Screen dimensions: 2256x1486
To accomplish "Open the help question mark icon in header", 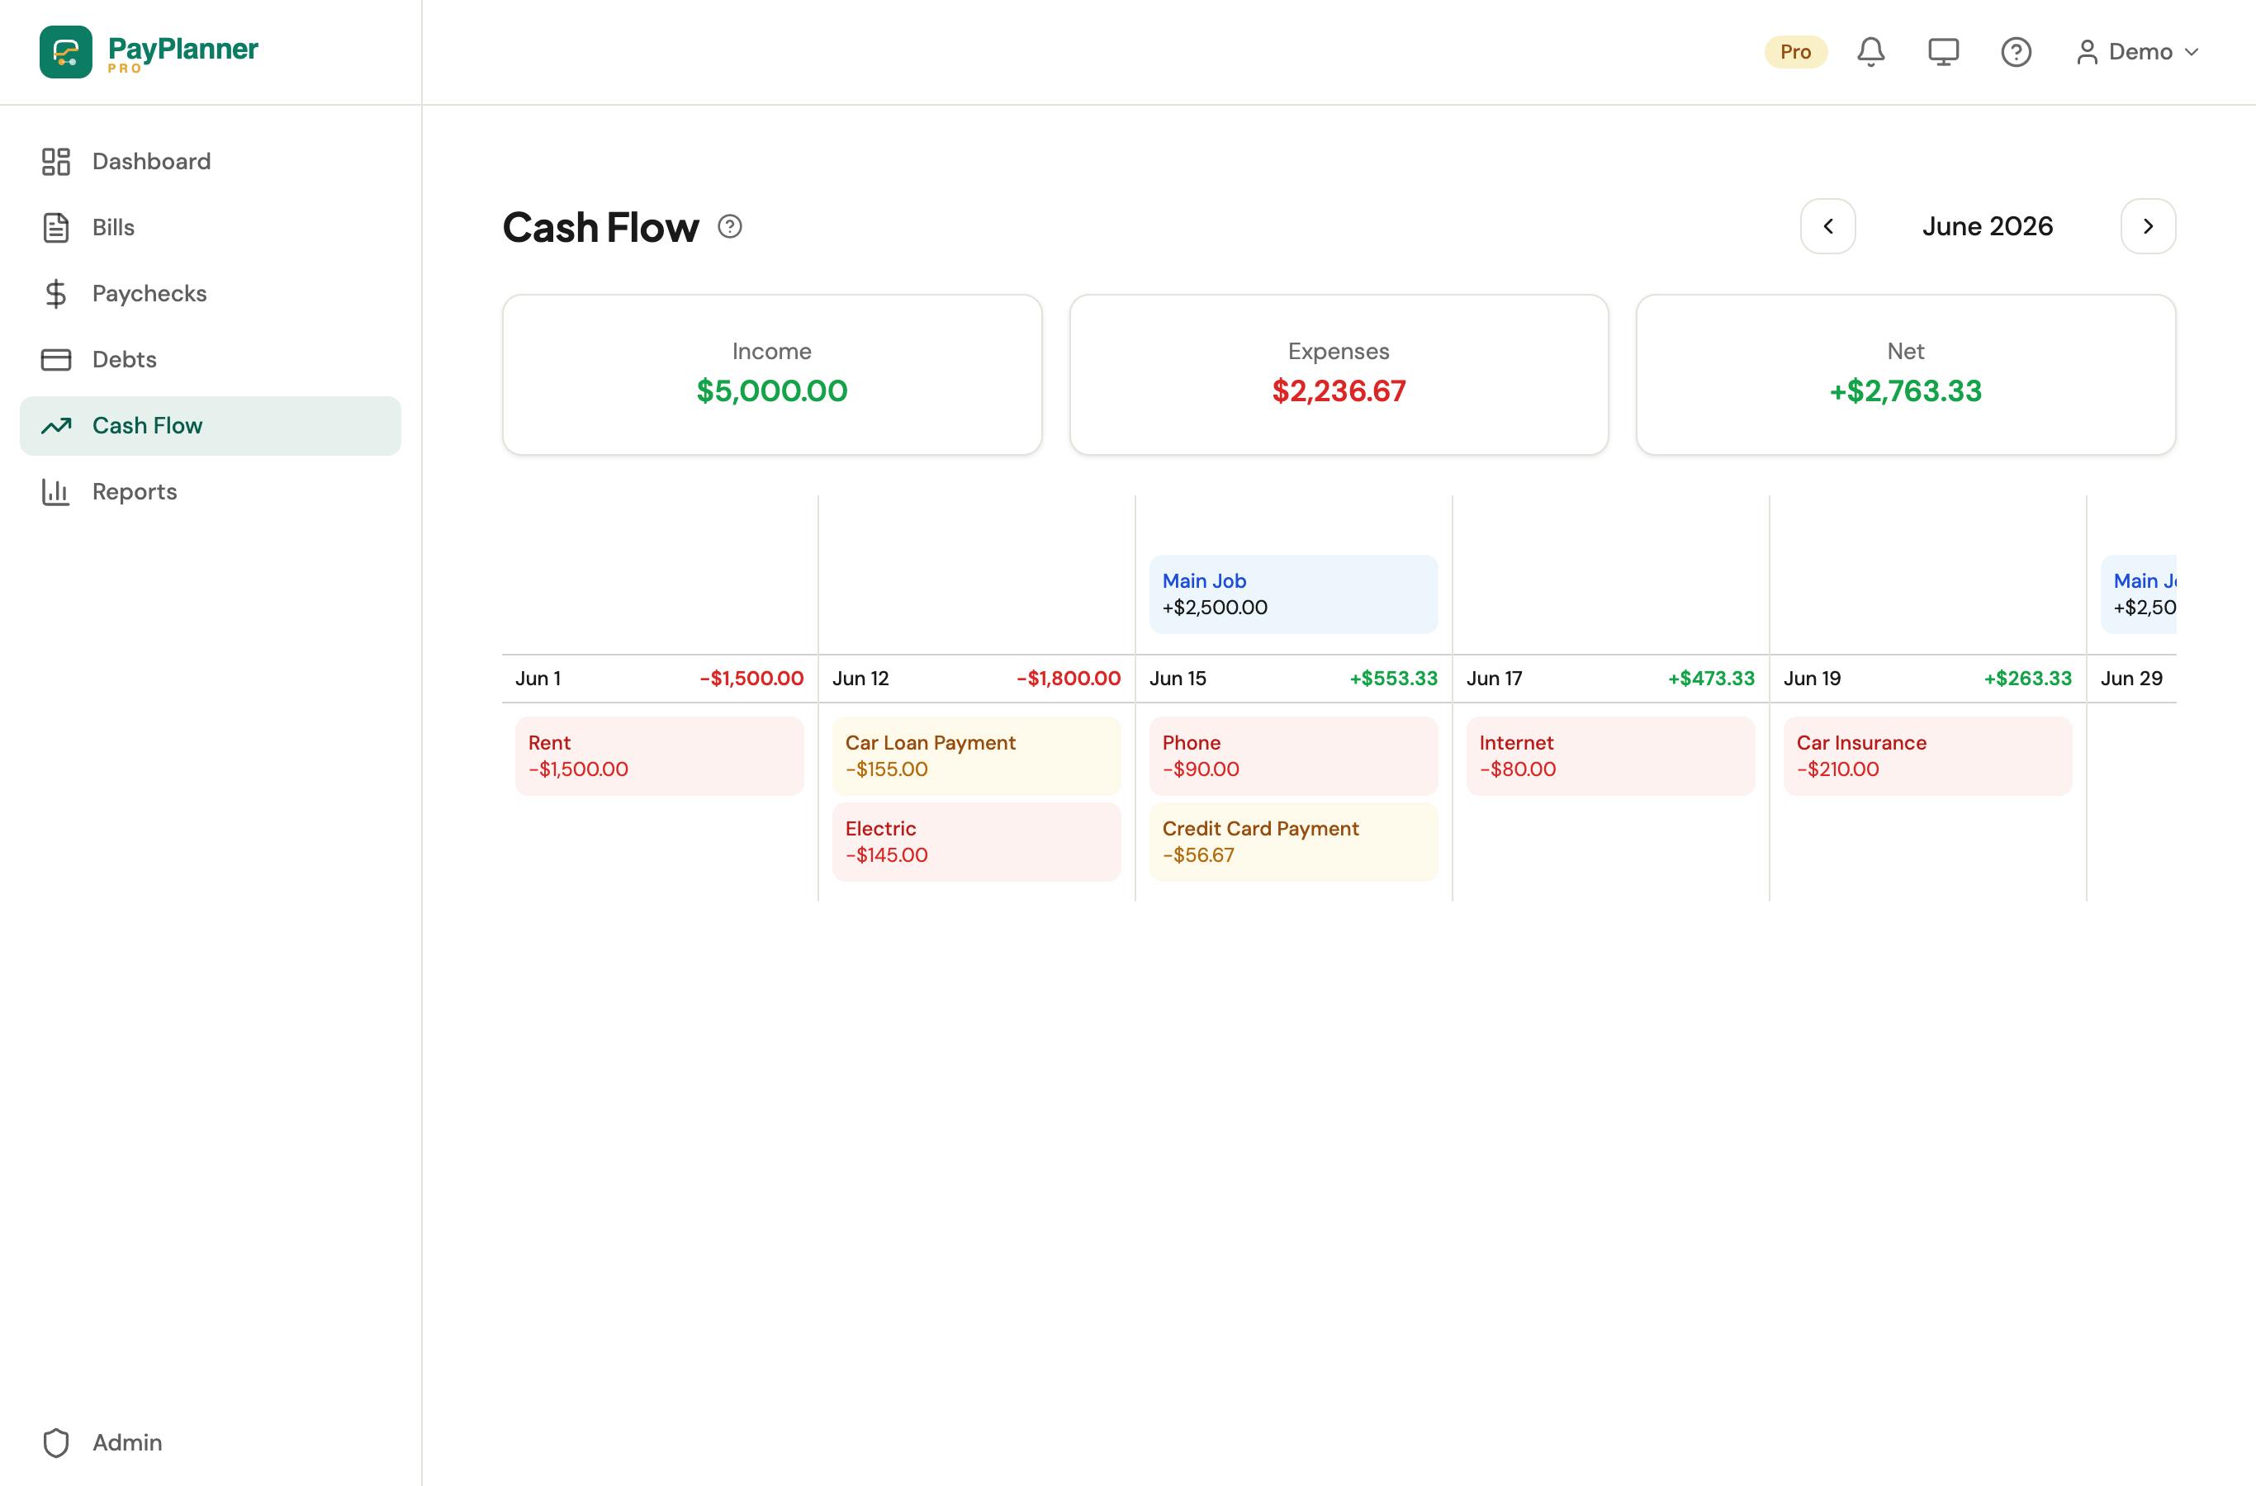I will click(x=2017, y=52).
